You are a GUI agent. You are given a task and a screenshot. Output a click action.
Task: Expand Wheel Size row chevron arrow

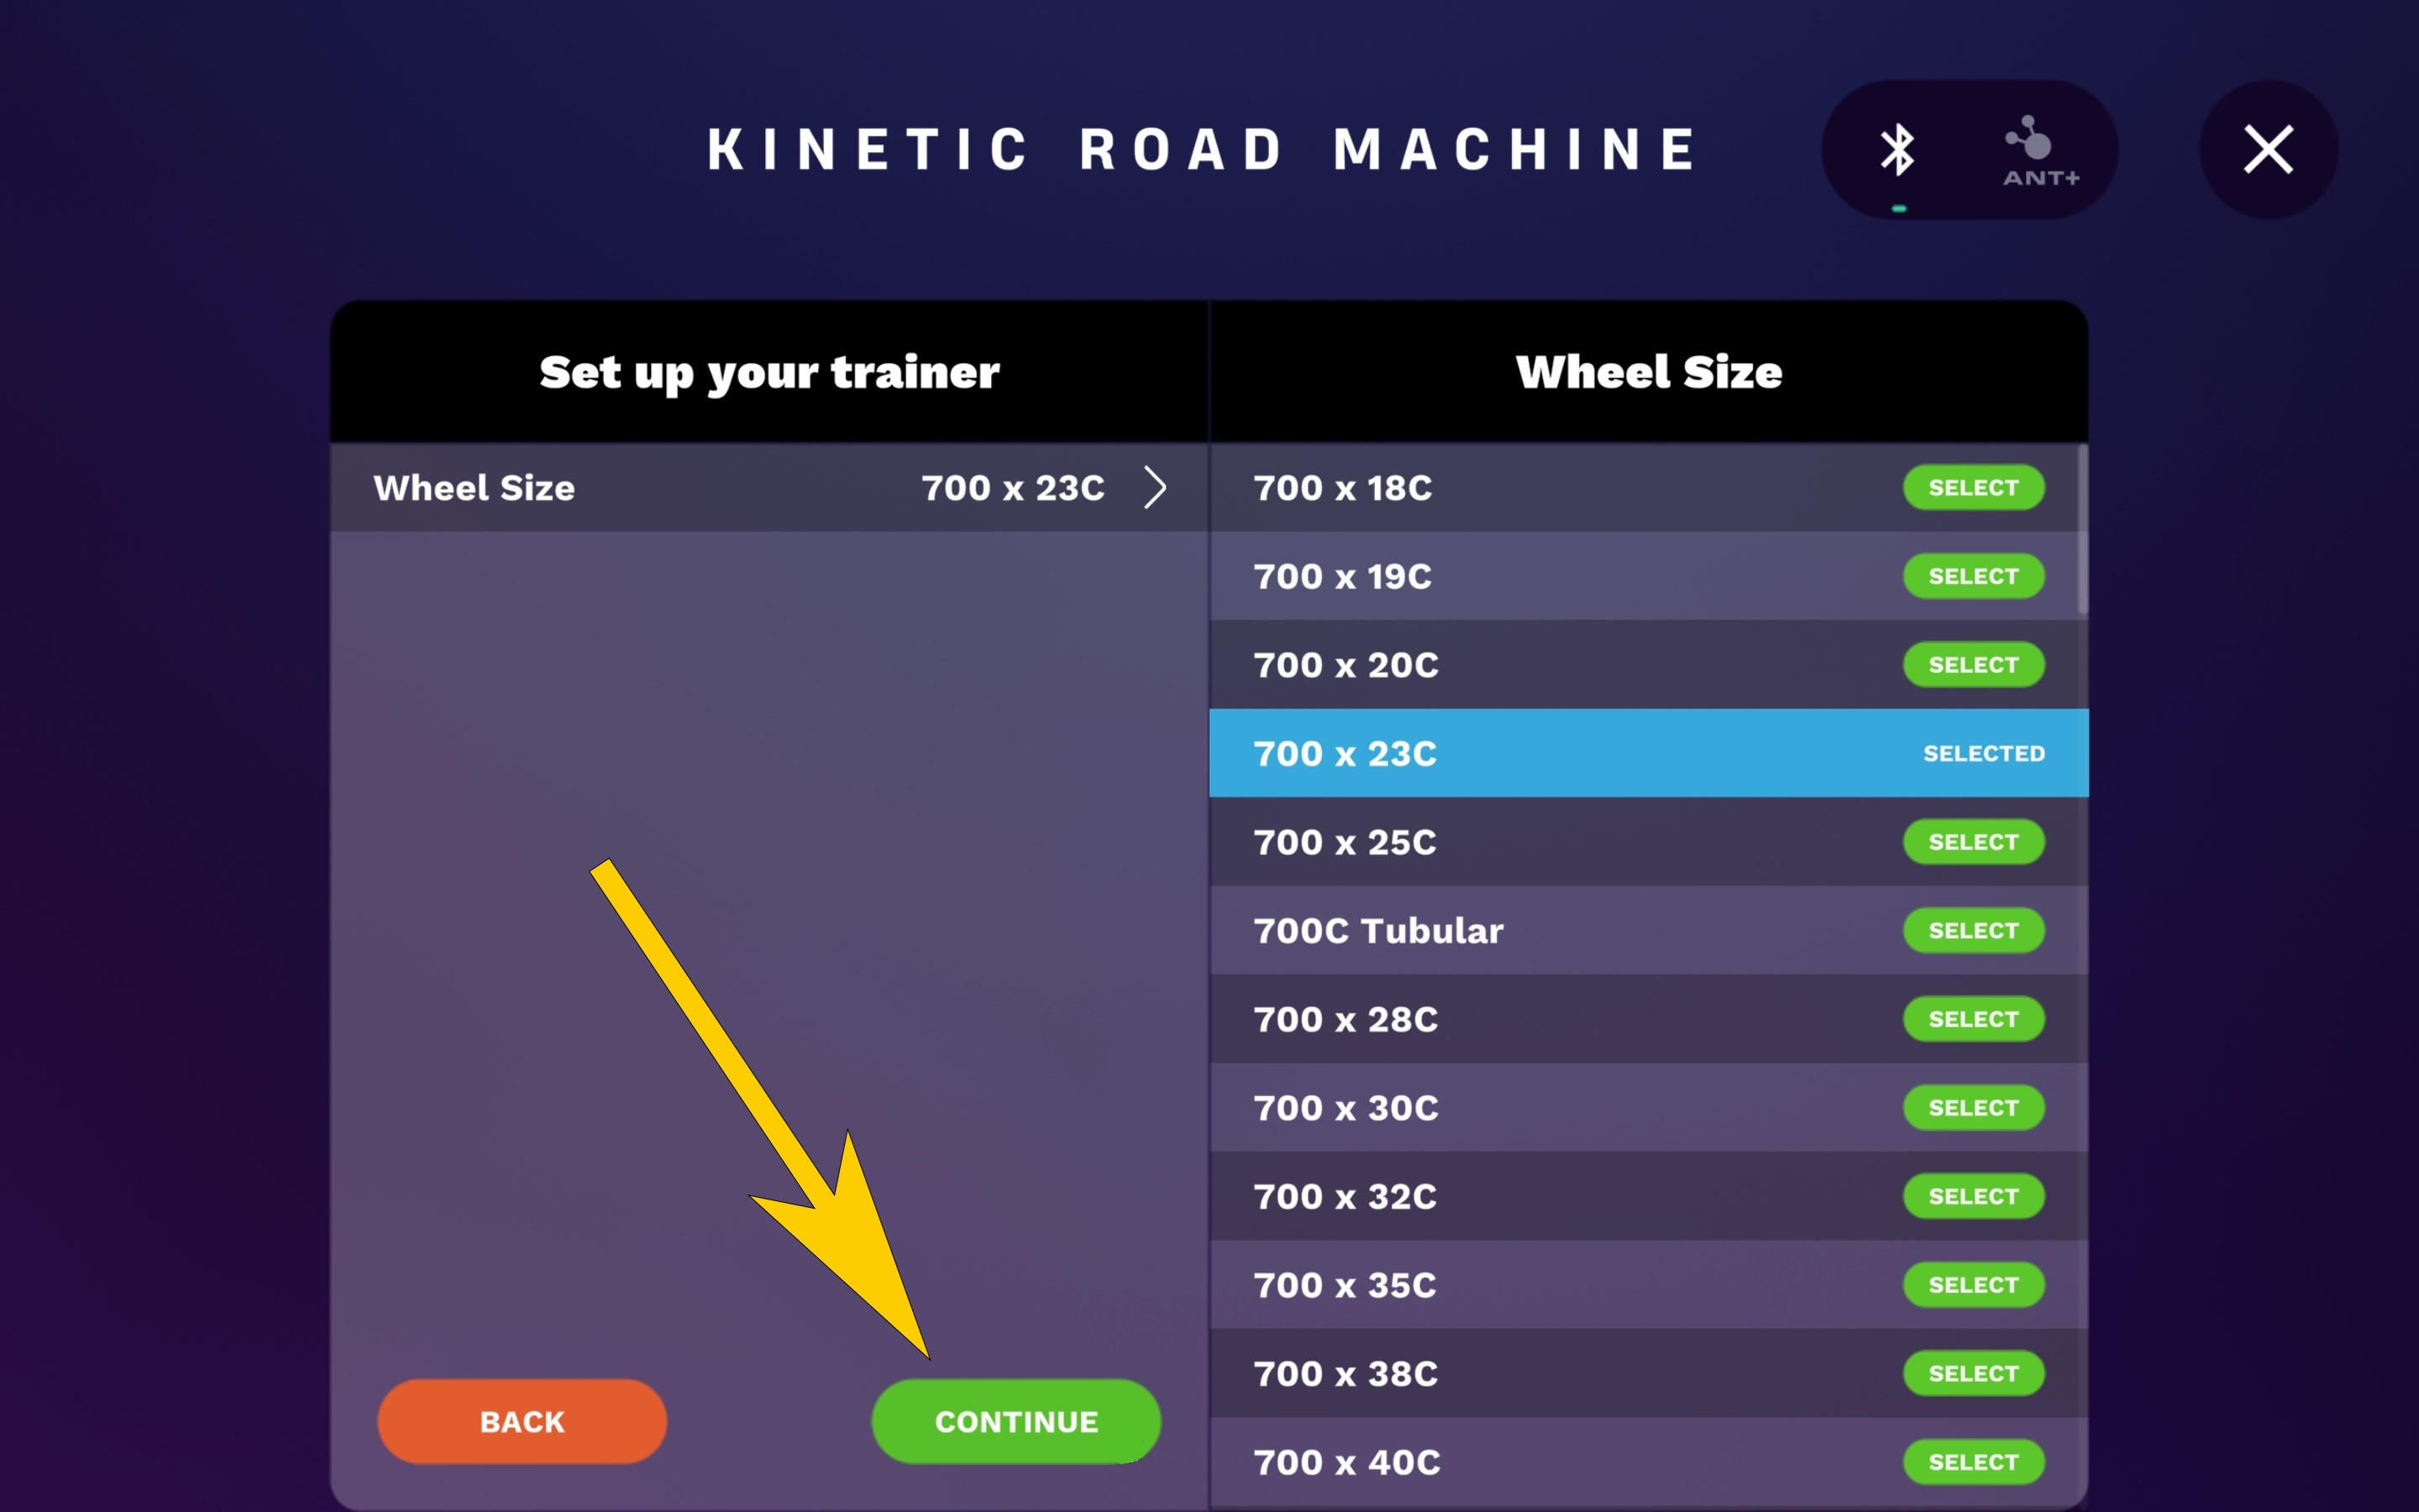click(x=1156, y=488)
